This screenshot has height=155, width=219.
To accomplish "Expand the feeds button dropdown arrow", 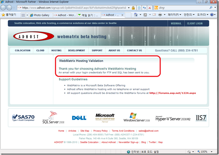I will (150, 15).
